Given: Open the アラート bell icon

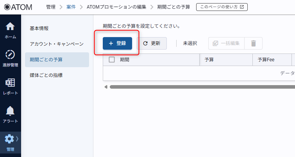Looking at the screenshot, I should [x=10, y=111].
